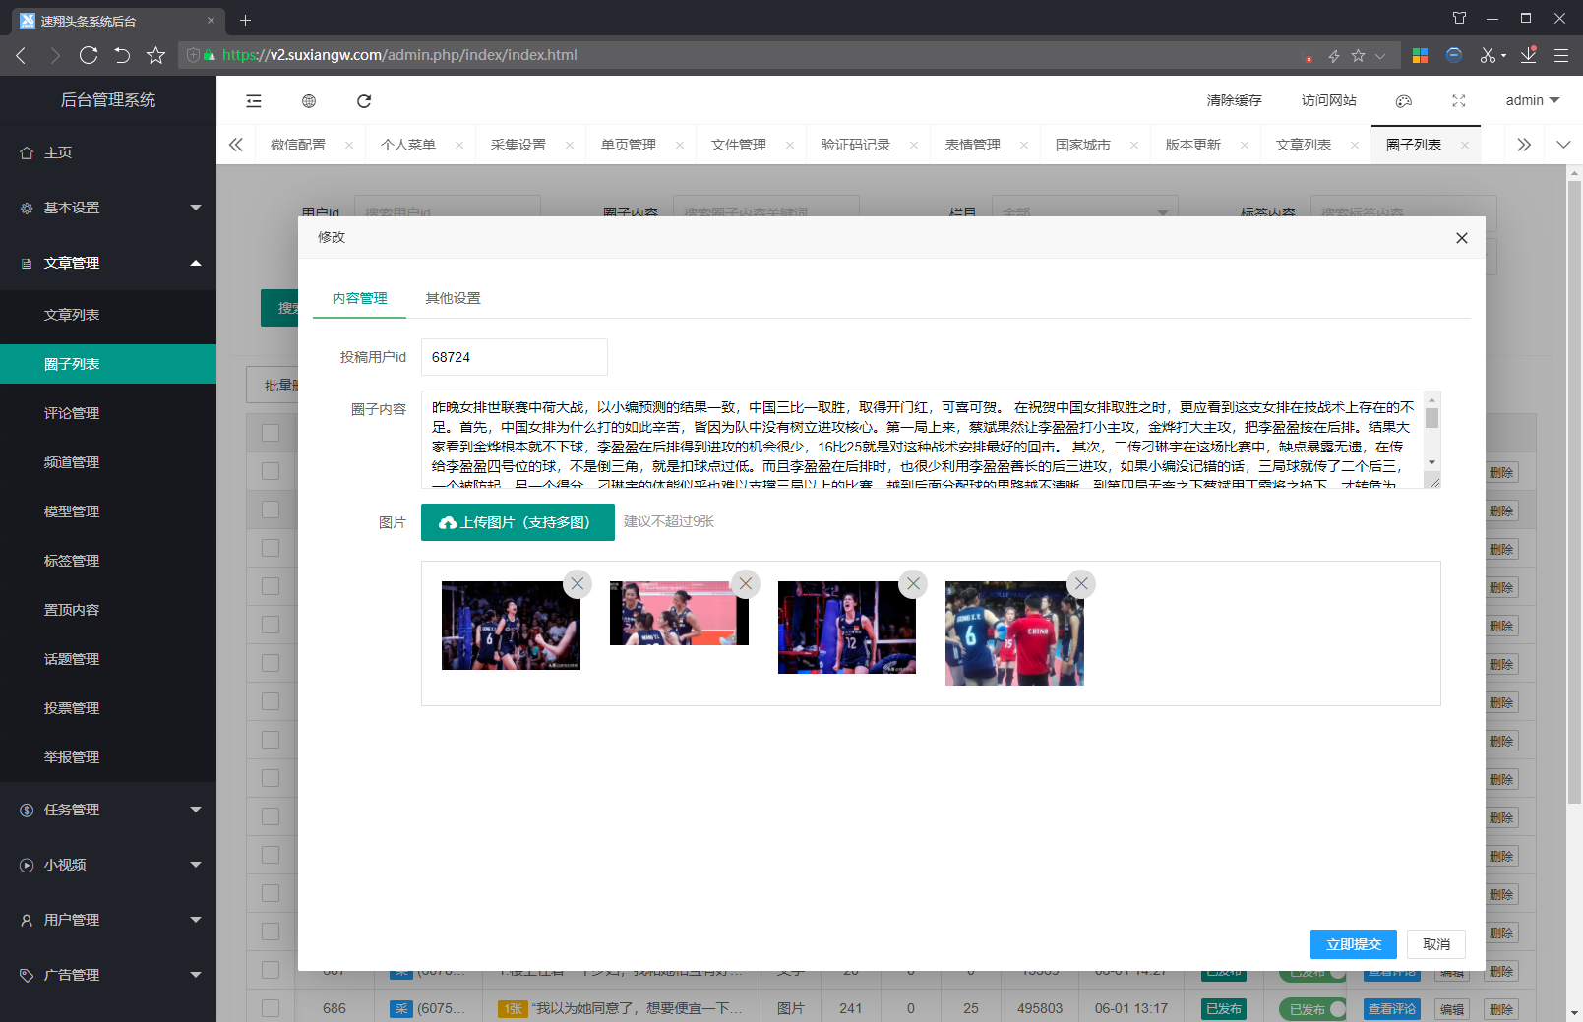Open a new browser tab with the plus
The width and height of the screenshot is (1583, 1022).
pyautogui.click(x=246, y=20)
